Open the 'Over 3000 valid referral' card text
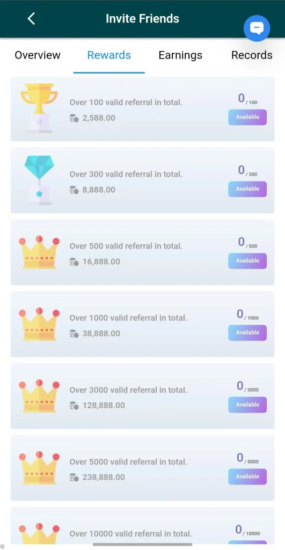This screenshot has width=285, height=550. tap(128, 390)
